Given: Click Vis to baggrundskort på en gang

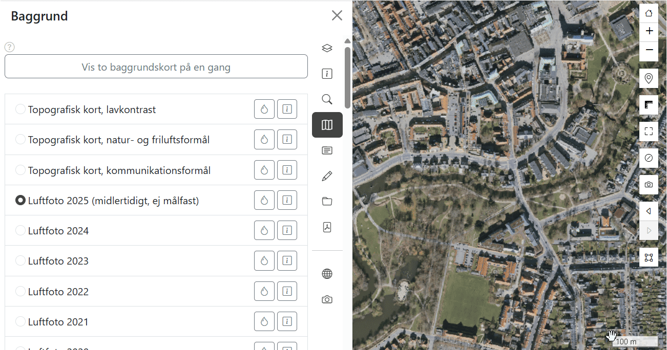Looking at the screenshot, I should (x=156, y=67).
